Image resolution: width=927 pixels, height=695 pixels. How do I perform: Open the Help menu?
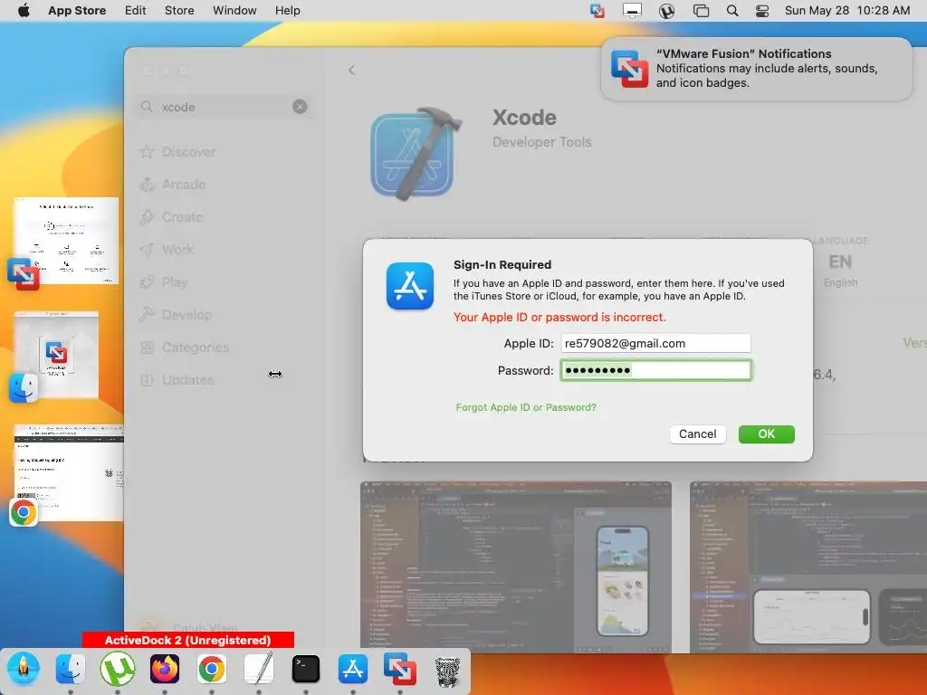click(287, 11)
